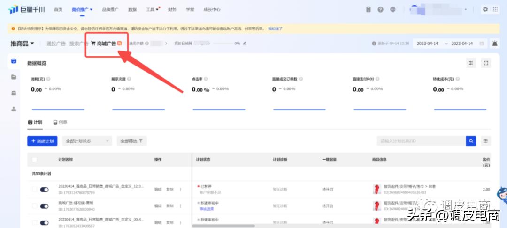Viewport: 507px width, 228px height.
Task: Switch to the 创意 tab
Action: click(x=60, y=122)
